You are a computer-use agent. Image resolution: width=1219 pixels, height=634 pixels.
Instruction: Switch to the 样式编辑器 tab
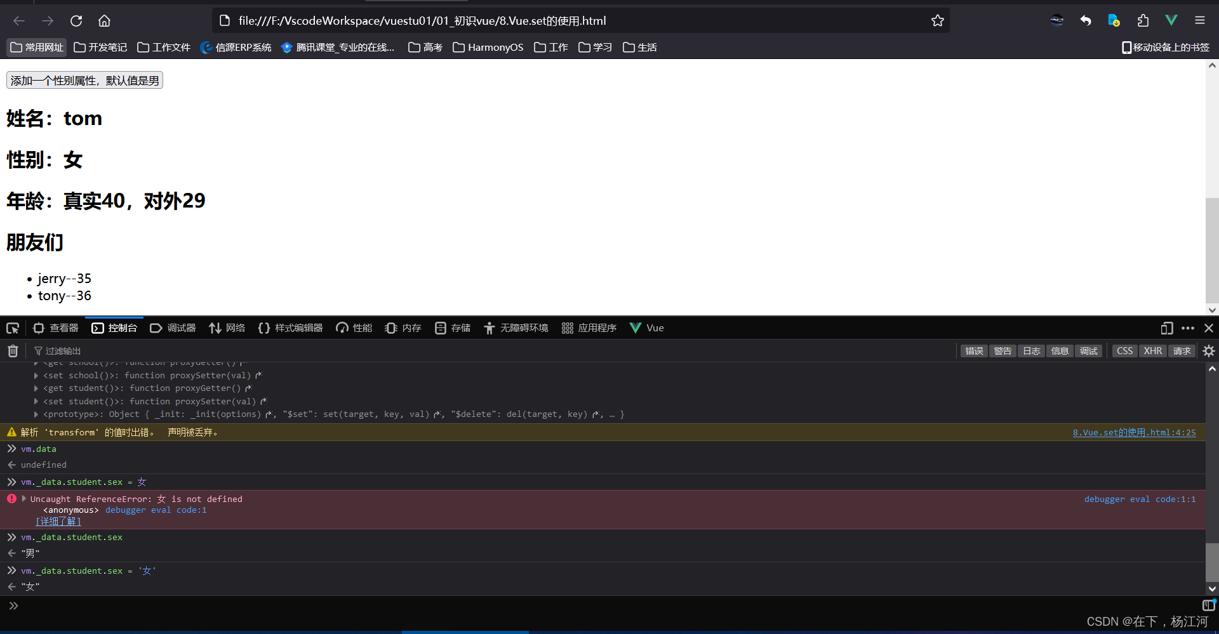[291, 328]
